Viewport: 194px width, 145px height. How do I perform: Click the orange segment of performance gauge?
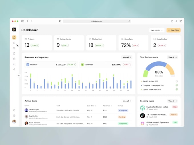point(170,69)
